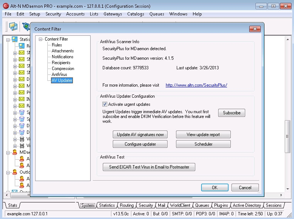Click the SMTP: 0/0 status entry
Image resolution: width=294 pixels, height=219 pixels.
182,214
